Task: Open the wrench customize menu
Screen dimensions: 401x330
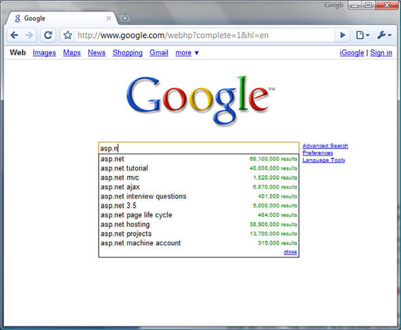Action: point(384,35)
